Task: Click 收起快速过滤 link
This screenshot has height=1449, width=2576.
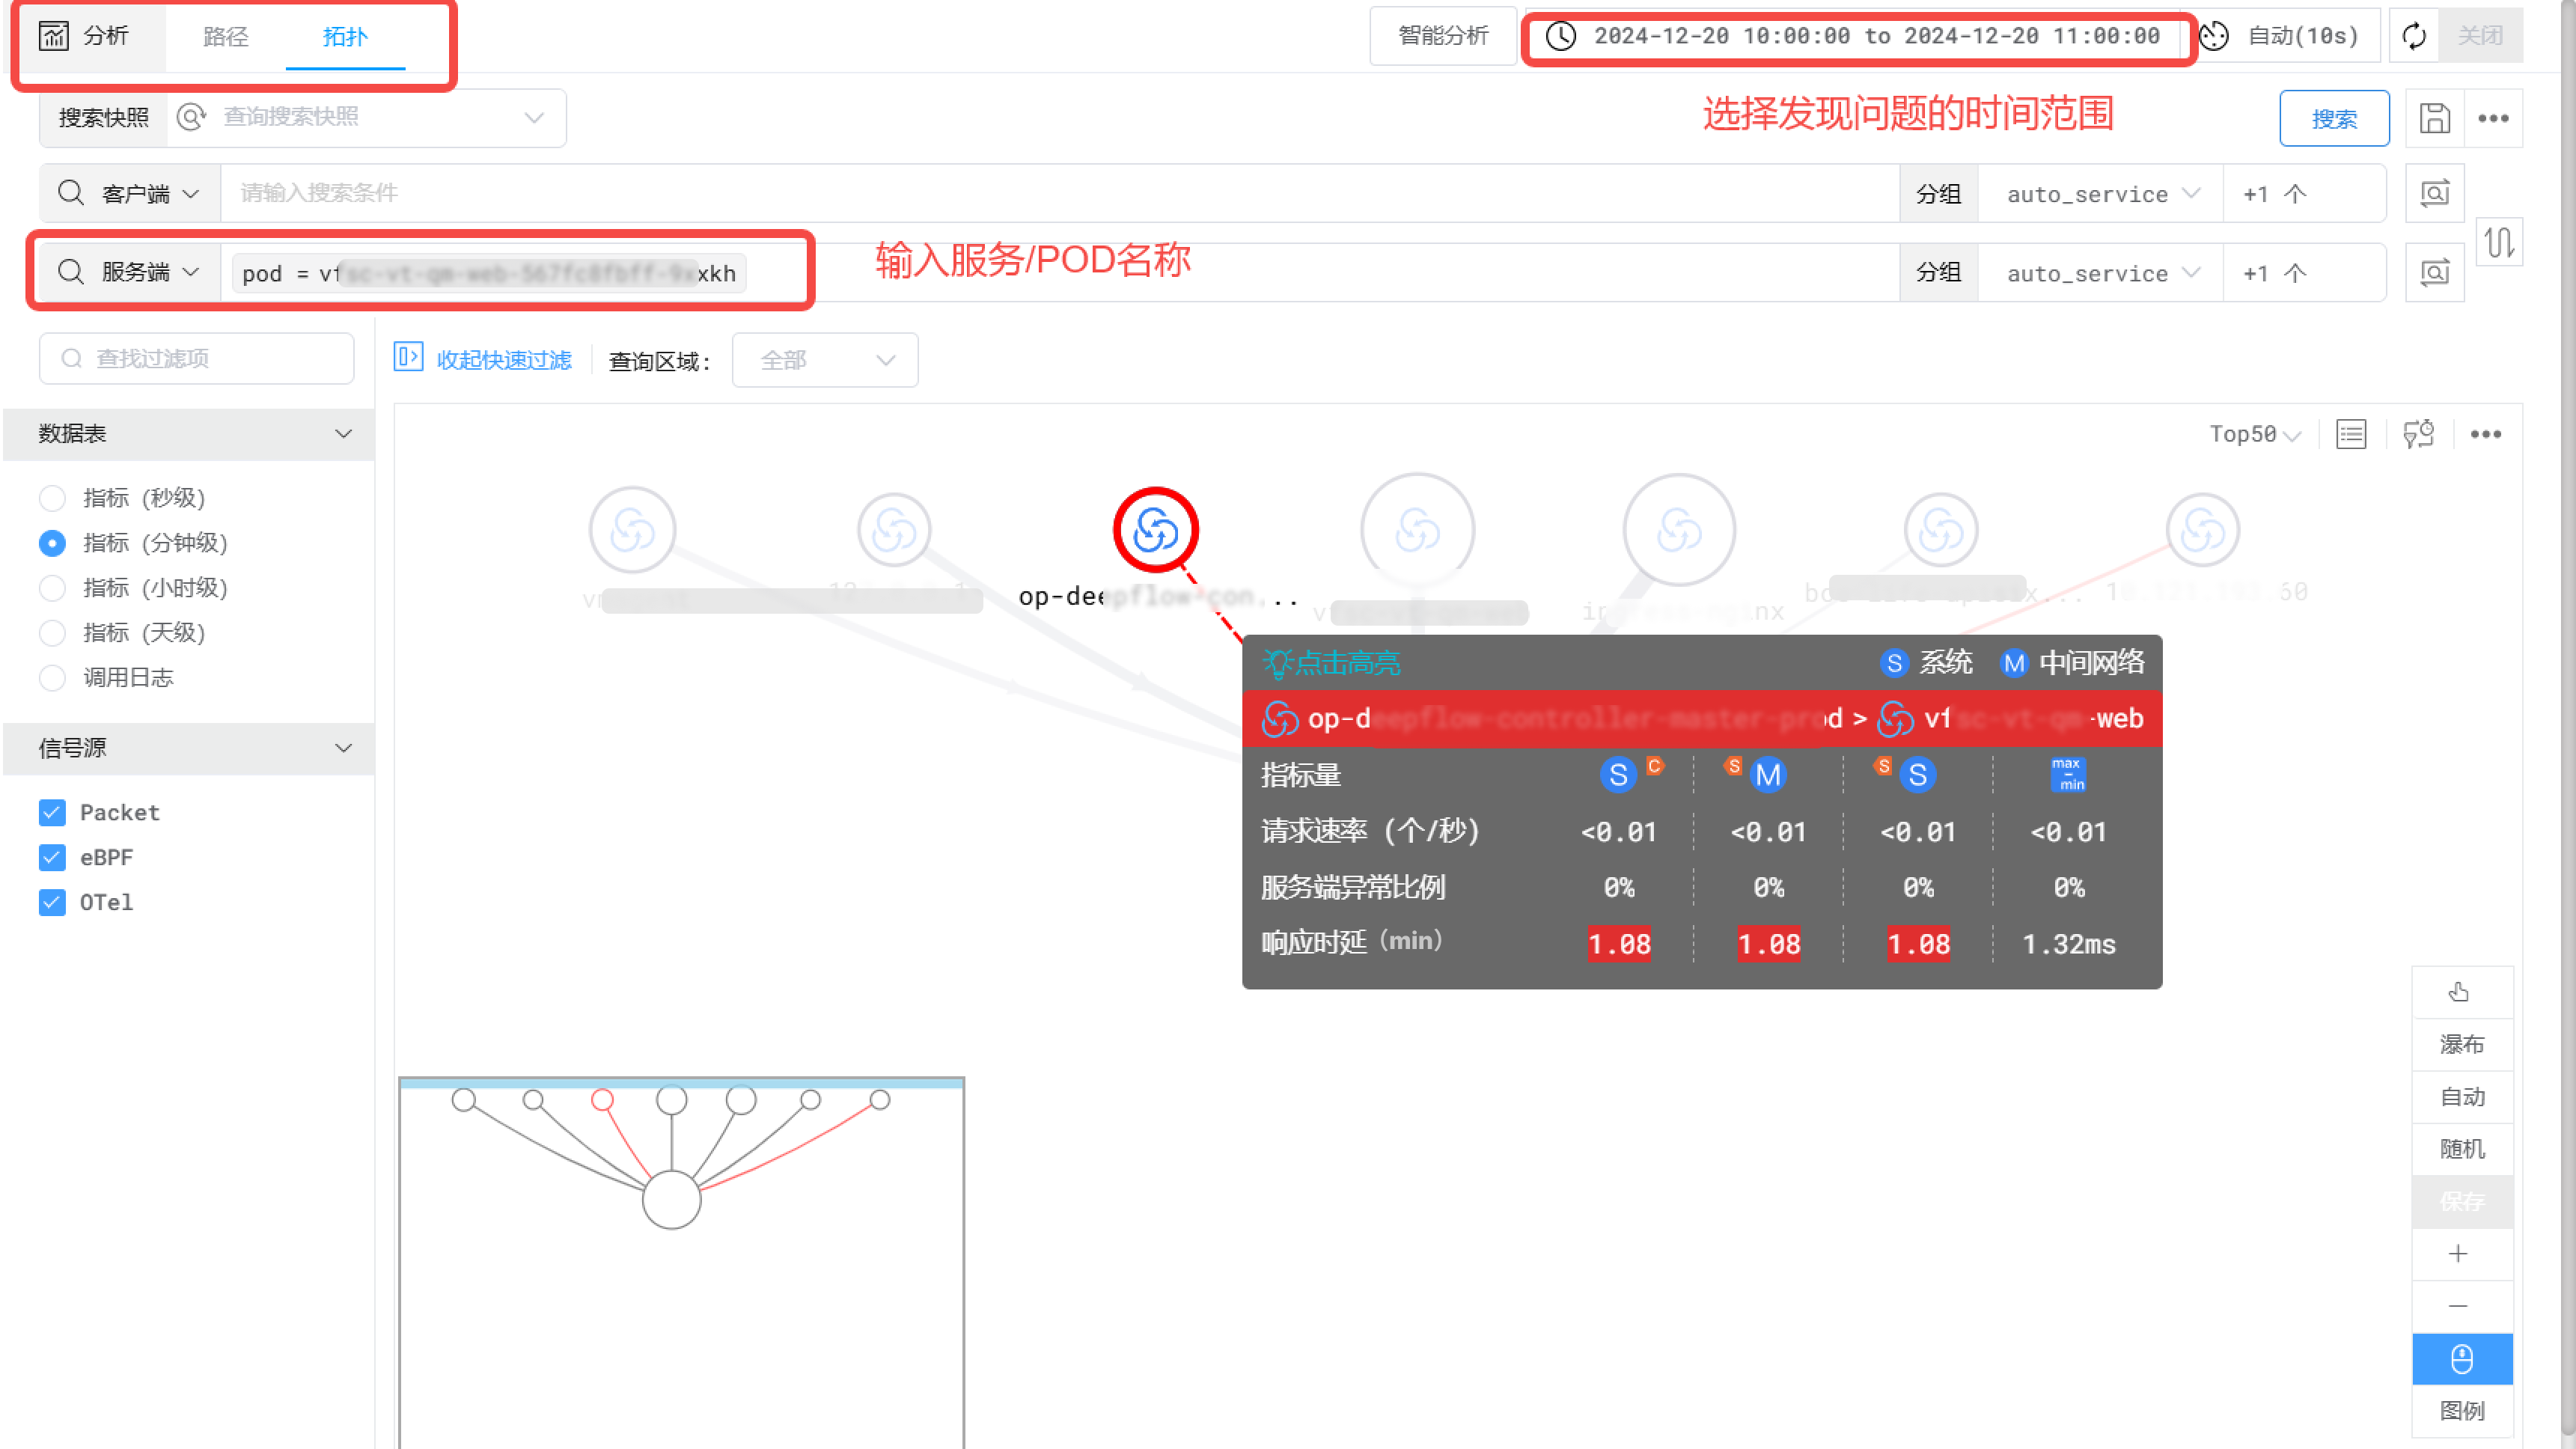Action: pos(503,360)
